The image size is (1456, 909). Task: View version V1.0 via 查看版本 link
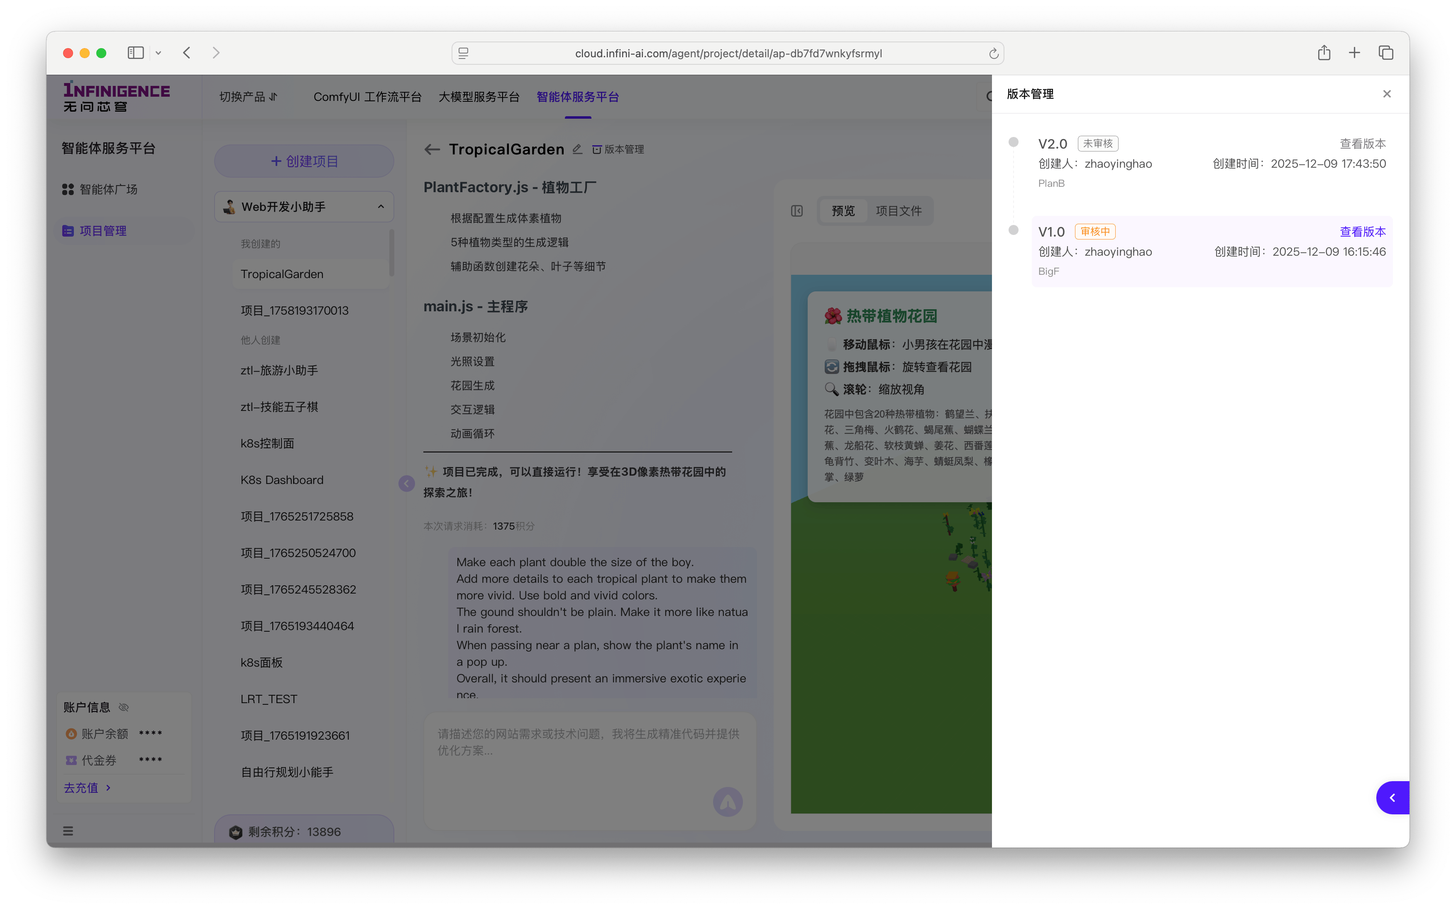(x=1362, y=232)
